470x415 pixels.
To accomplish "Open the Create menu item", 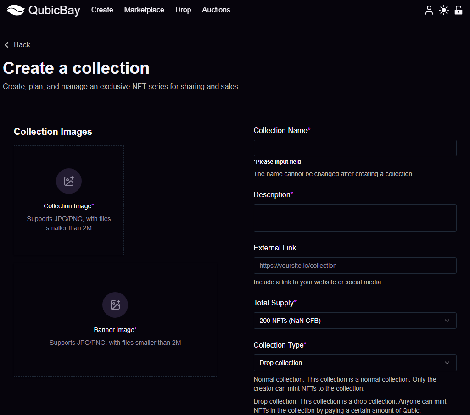I will (102, 10).
